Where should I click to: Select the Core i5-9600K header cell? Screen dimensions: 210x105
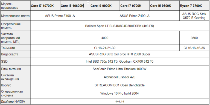(x=164, y=6)
